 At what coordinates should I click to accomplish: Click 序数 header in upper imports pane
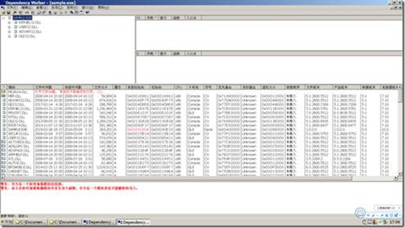(152, 18)
